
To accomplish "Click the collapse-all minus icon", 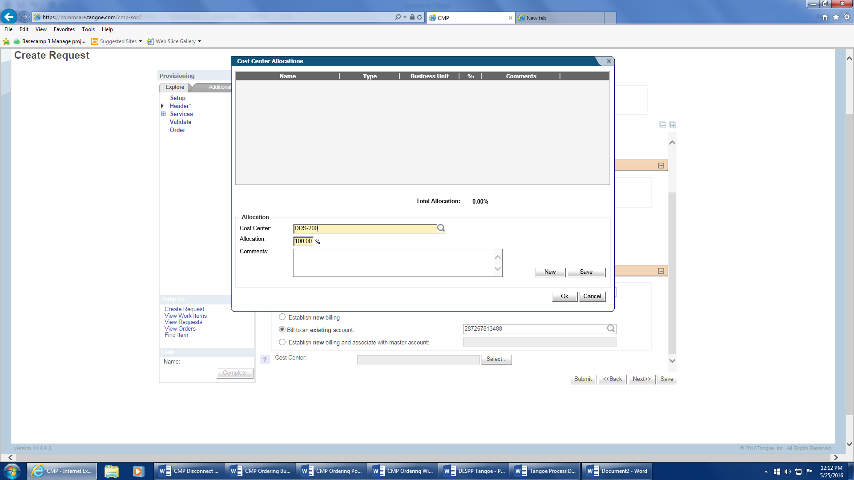I will [x=663, y=125].
